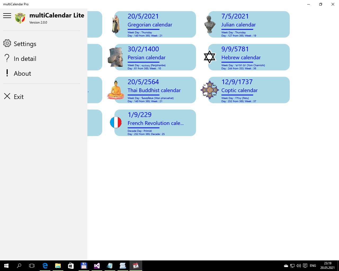Click the question mark icon
Image resolution: width=339 pixels, height=271 pixels.
pyautogui.click(x=7, y=58)
